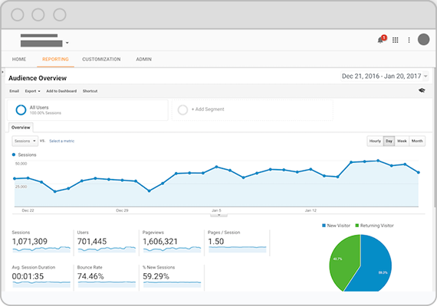Switch the graph to Hourly view
437x306 pixels.
(x=375, y=141)
